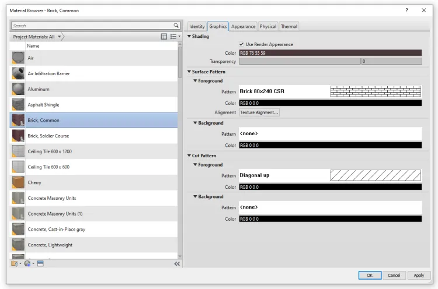Click the Diagonal up cut pattern field
The image size is (438, 289).
click(330, 175)
